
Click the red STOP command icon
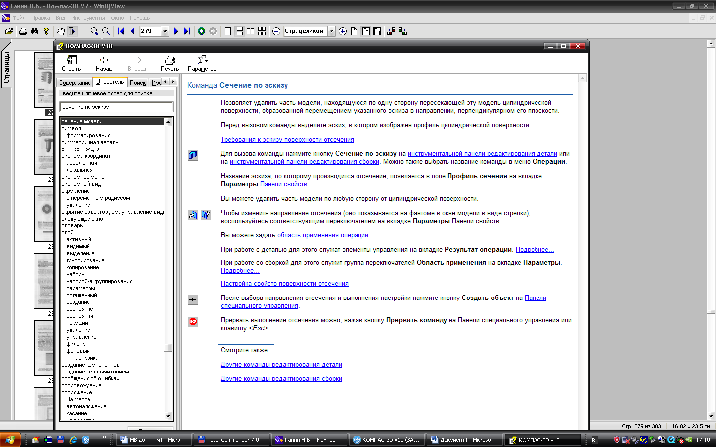click(x=193, y=322)
